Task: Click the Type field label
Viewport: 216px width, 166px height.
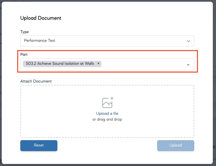Action: (x=25, y=32)
